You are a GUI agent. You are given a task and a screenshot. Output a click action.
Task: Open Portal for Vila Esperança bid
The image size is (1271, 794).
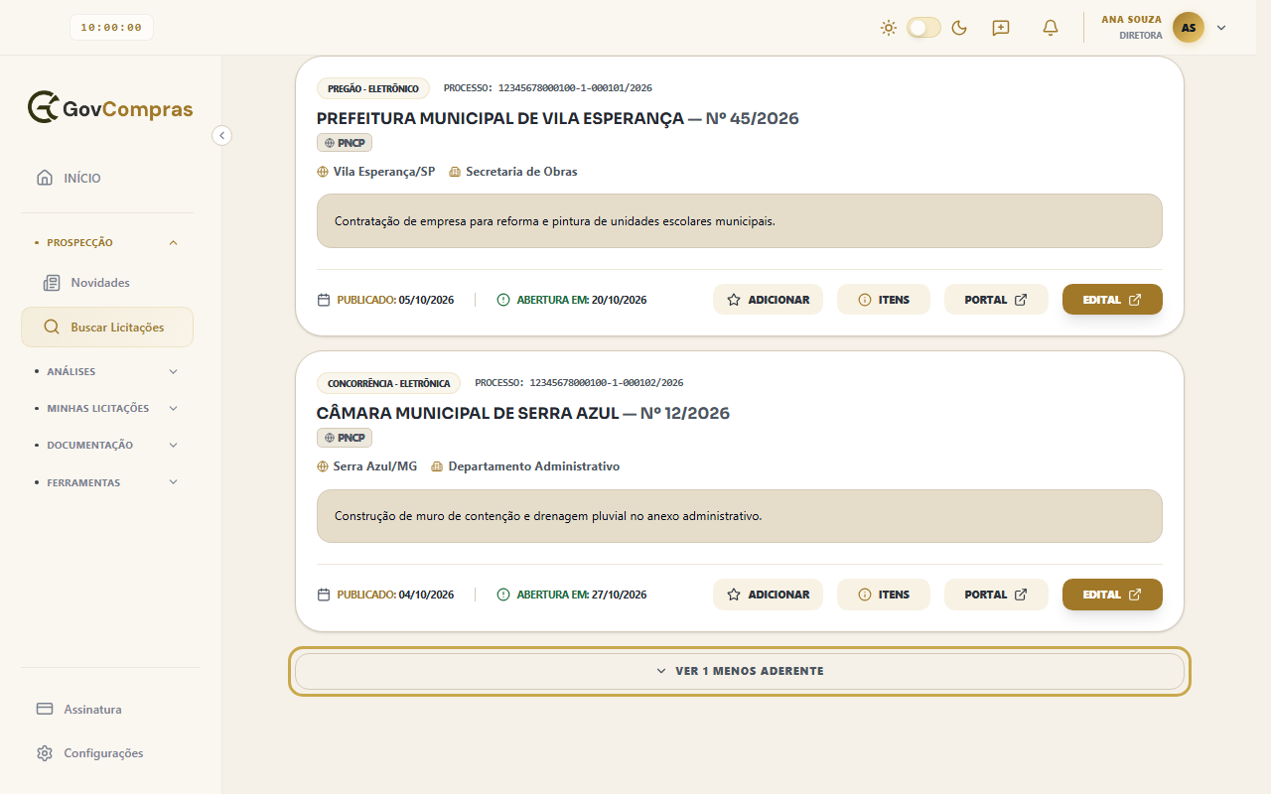pyautogui.click(x=996, y=300)
